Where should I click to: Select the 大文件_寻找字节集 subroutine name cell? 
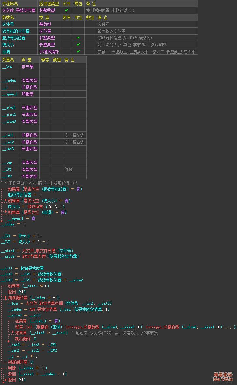click(19, 10)
